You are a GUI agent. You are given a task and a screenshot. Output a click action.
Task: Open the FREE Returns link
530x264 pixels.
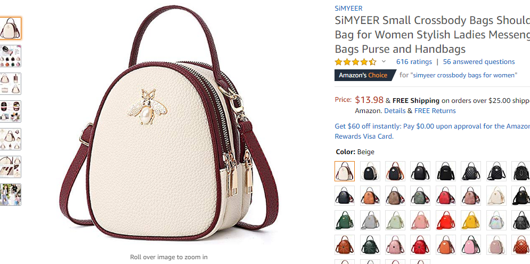pos(435,111)
